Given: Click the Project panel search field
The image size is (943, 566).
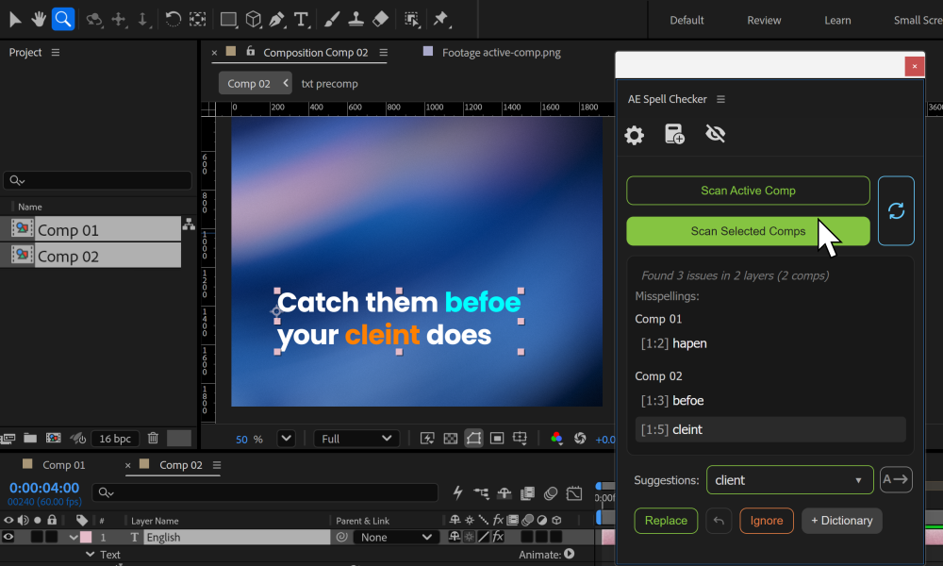Looking at the screenshot, I should (x=97, y=180).
